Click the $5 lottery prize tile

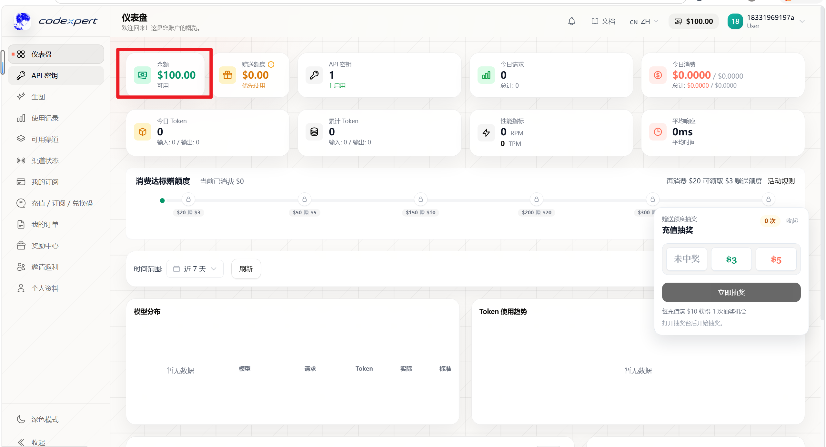pos(776,259)
